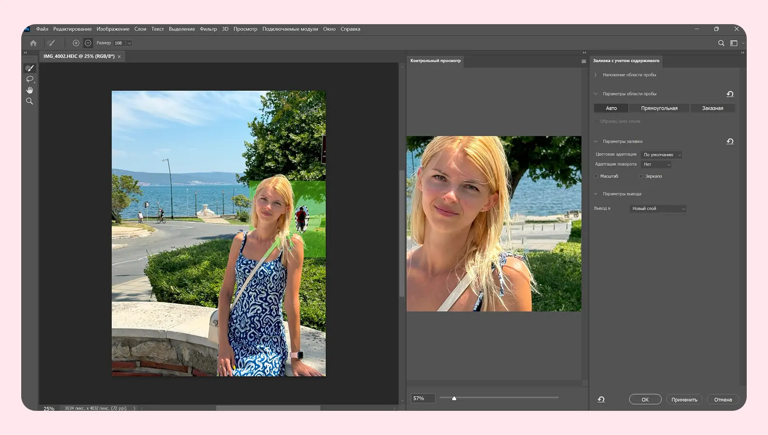This screenshot has height=435, width=768.
Task: Collapse Параметры заливки section
Action: (x=596, y=142)
